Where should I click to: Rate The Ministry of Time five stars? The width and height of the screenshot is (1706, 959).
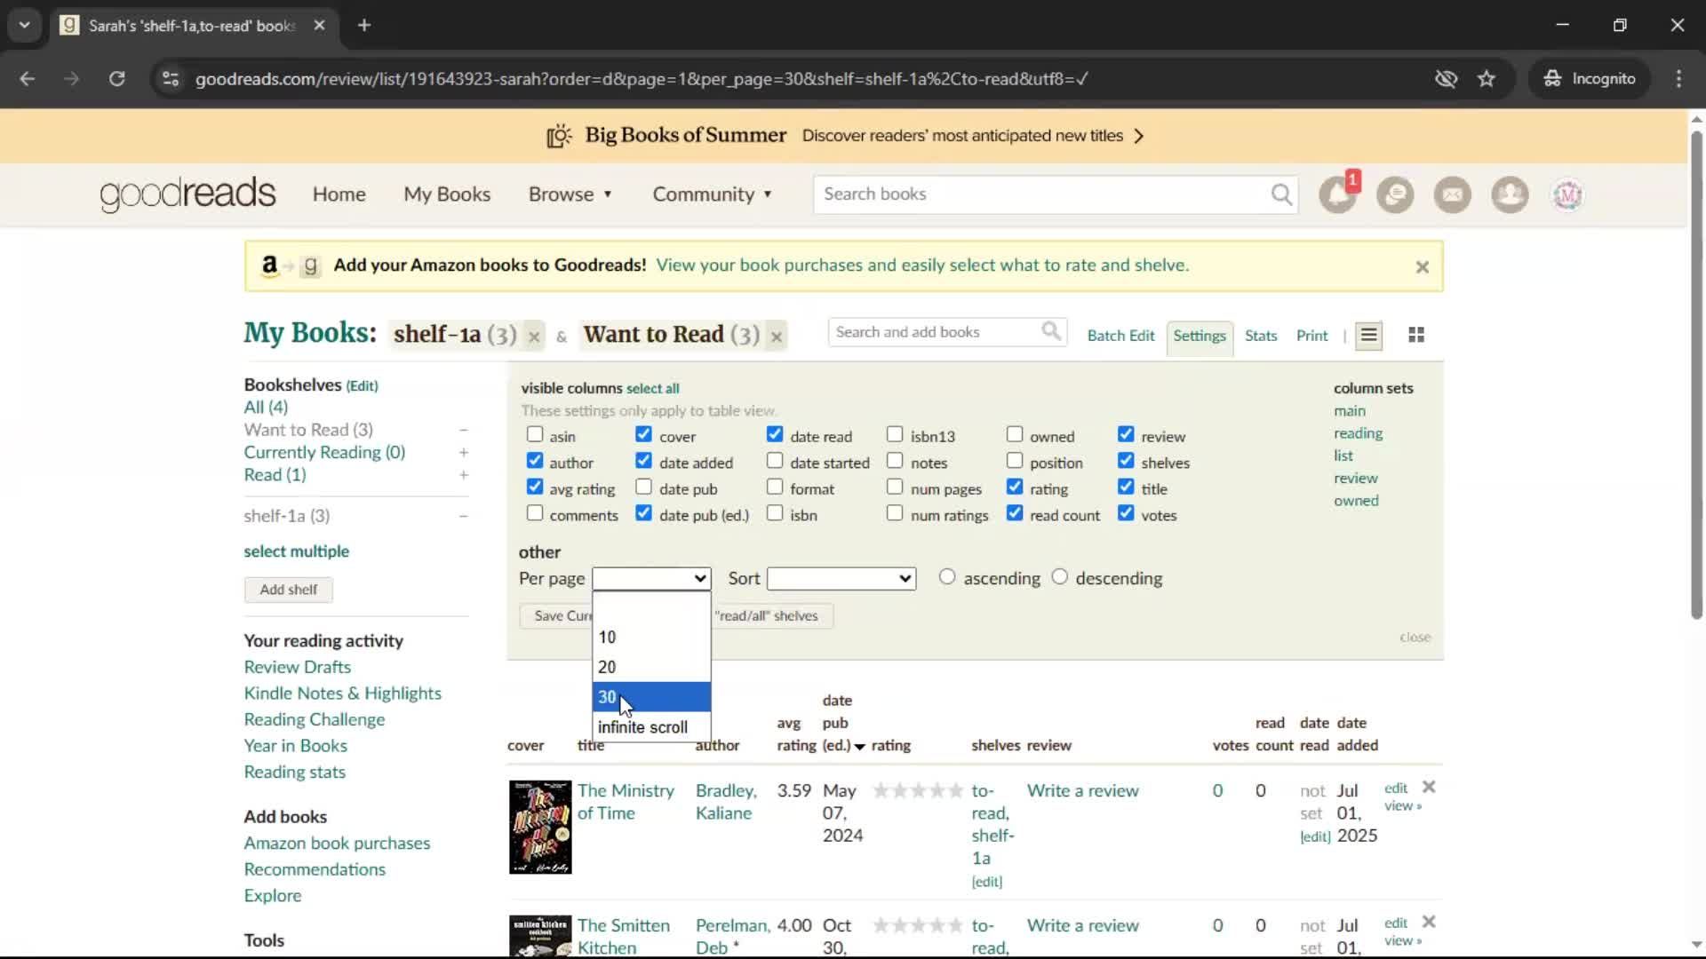(955, 790)
